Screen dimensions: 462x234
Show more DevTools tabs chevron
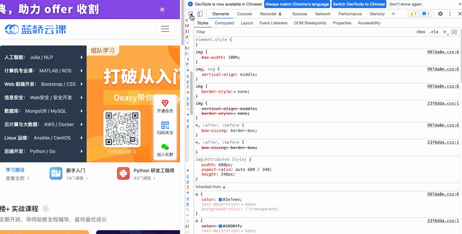pos(393,14)
